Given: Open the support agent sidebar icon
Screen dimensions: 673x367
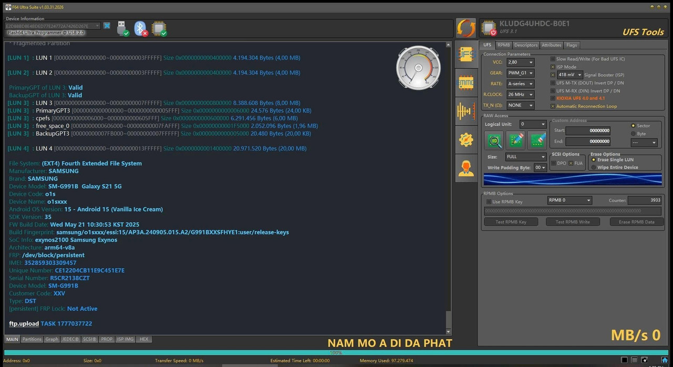Looking at the screenshot, I should pyautogui.click(x=466, y=168).
